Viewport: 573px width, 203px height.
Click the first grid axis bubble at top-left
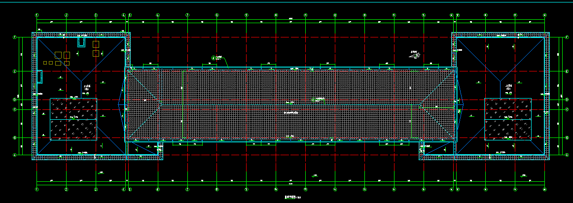click(x=37, y=15)
